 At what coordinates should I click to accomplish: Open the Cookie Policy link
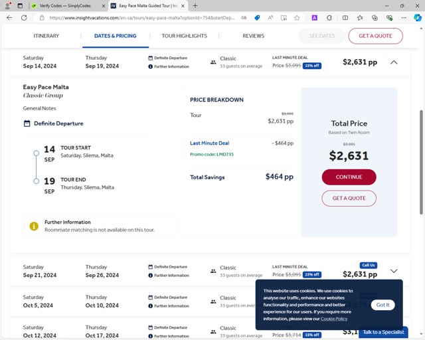[x=334, y=319]
